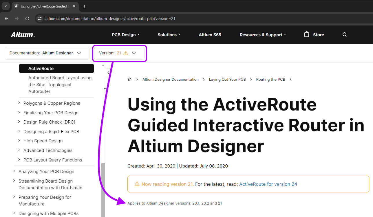This screenshot has height=217, width=373.
Task: Expand the Solutions menu
Action: pos(169,35)
